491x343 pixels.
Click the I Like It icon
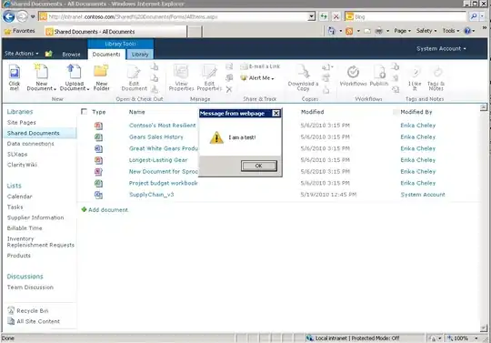pos(415,77)
